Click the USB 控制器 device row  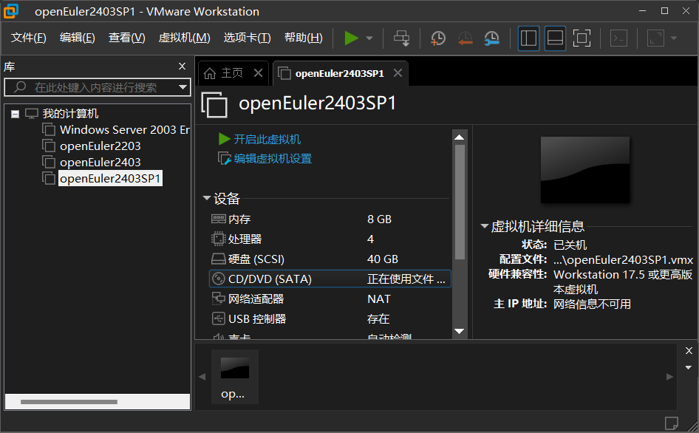(x=330, y=319)
